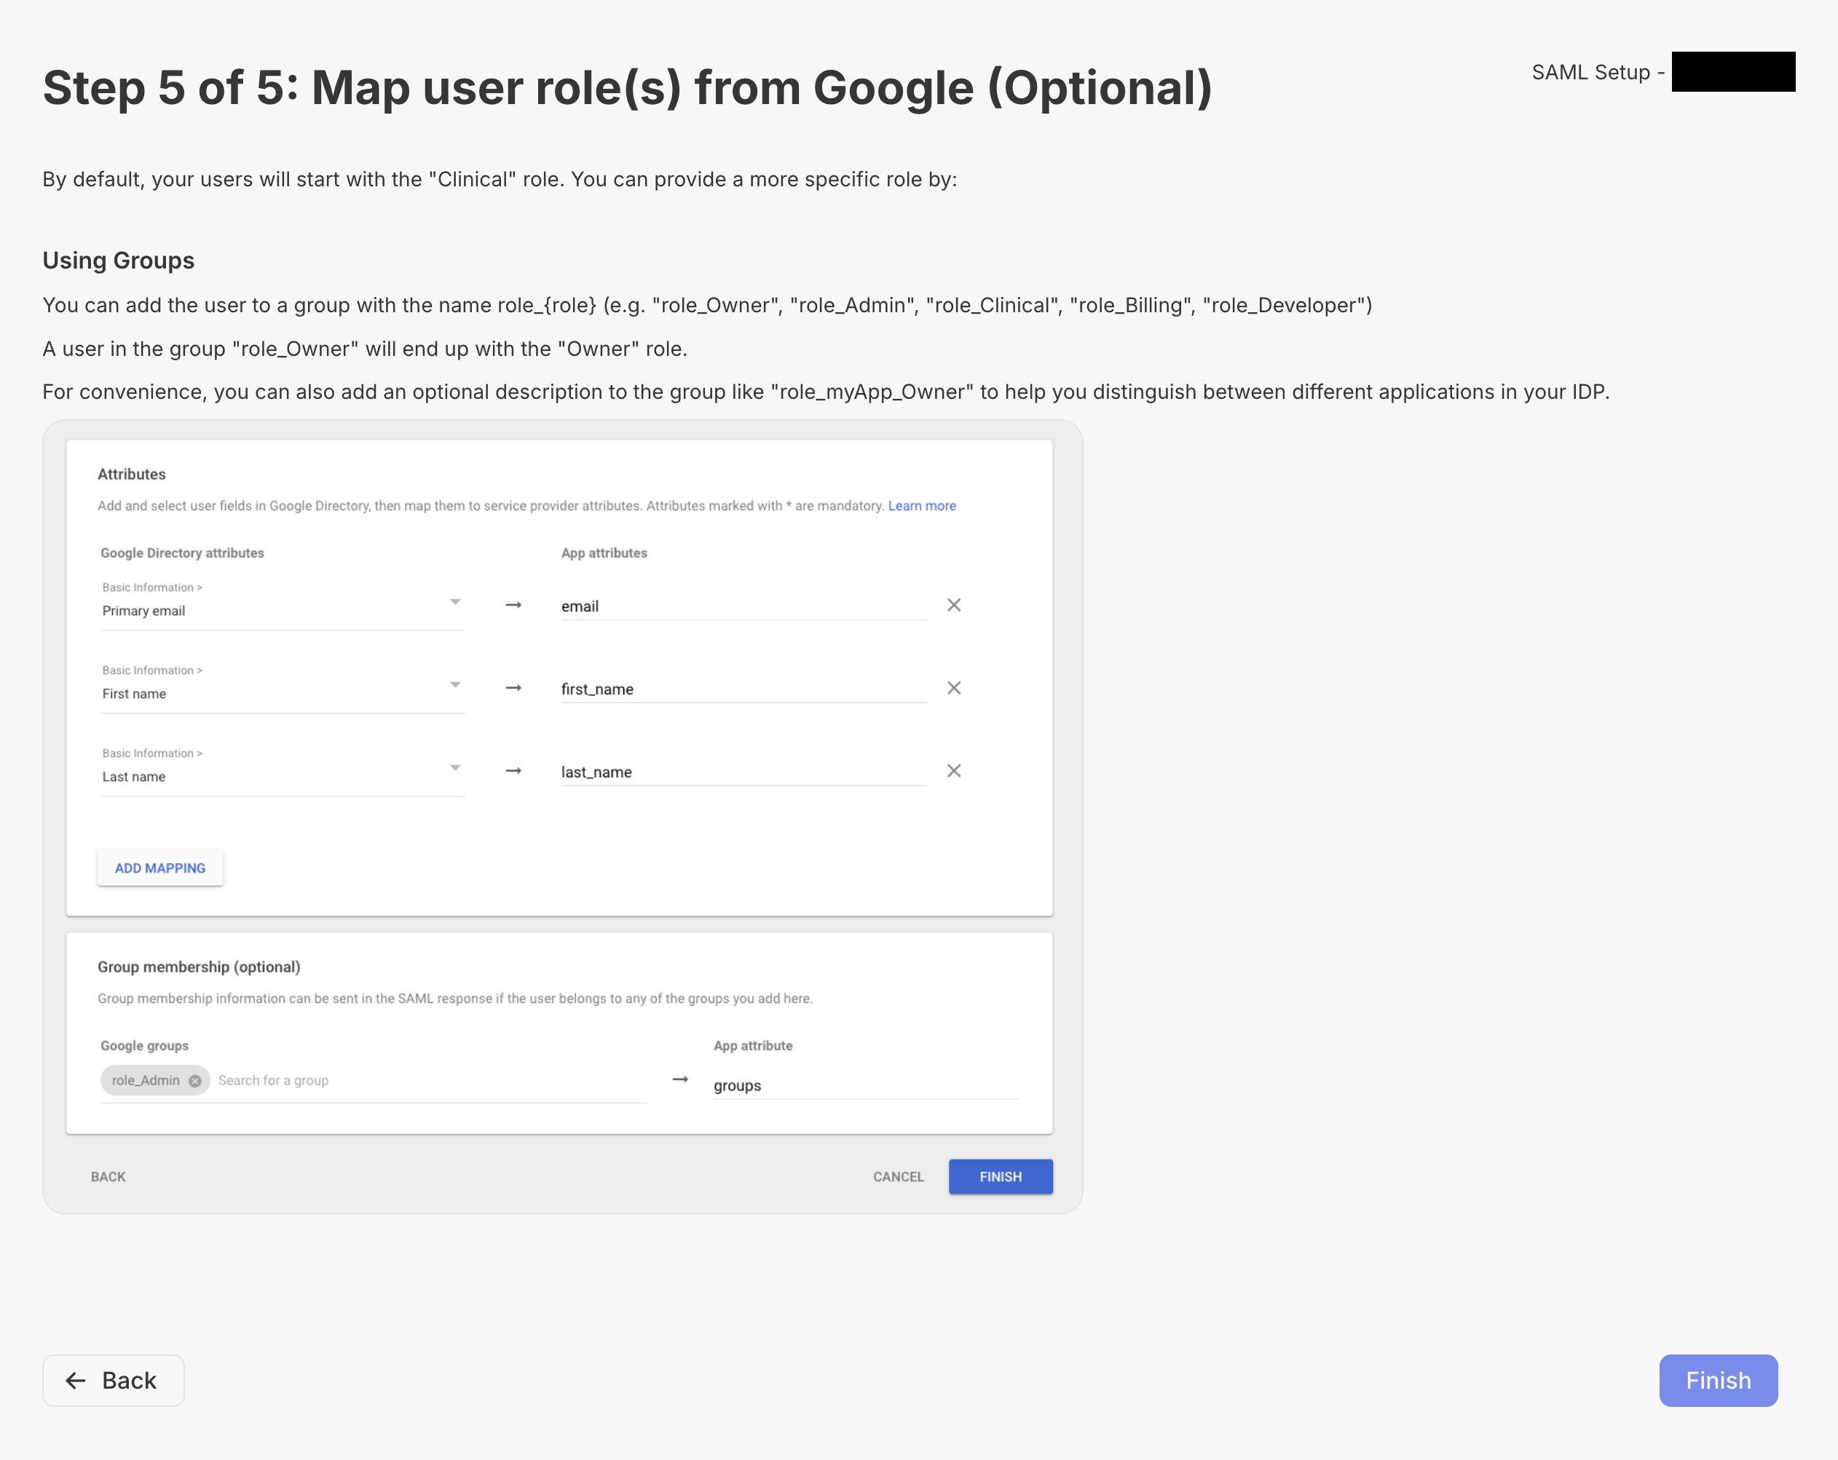This screenshot has width=1838, height=1460.
Task: Open the Last name dropdown arrow
Action: [x=455, y=767]
